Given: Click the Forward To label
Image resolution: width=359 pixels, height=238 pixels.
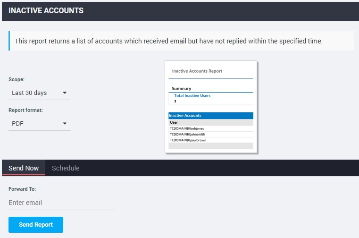Looking at the screenshot, I should pyautogui.click(x=22, y=189).
